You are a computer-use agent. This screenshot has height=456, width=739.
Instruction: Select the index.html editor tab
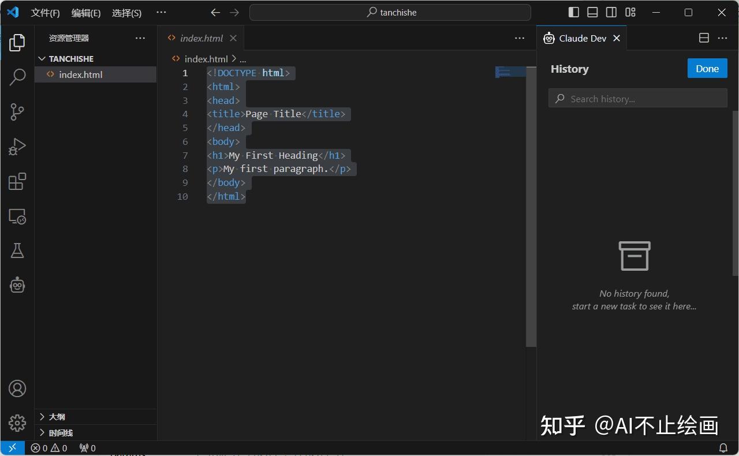point(200,38)
